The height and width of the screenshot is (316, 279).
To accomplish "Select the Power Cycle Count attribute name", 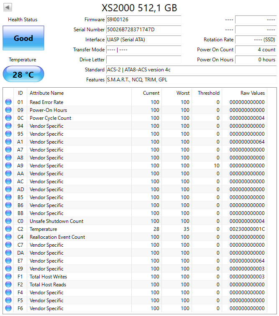I will coord(51,118).
